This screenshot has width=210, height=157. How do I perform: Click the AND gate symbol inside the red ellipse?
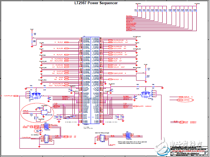pos(44,112)
